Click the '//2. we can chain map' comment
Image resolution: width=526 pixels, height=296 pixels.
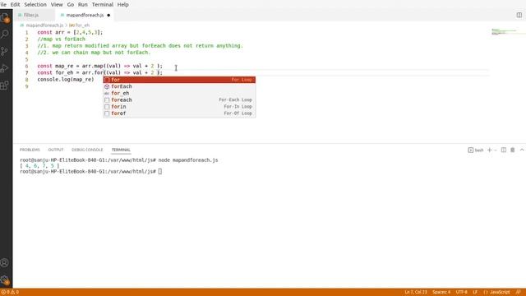[x=94, y=53]
